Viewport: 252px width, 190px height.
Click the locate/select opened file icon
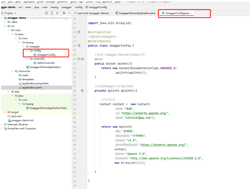46,13
